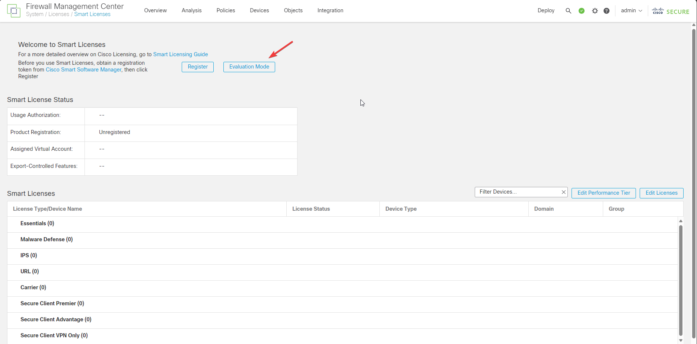Open the Smart Licensing Guide link
697x344 pixels.
181,54
